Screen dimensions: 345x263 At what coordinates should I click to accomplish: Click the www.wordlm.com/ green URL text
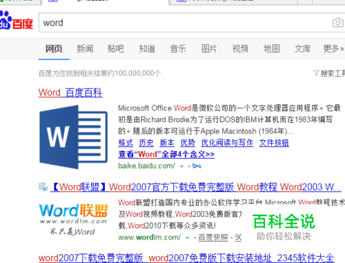click(x=150, y=237)
